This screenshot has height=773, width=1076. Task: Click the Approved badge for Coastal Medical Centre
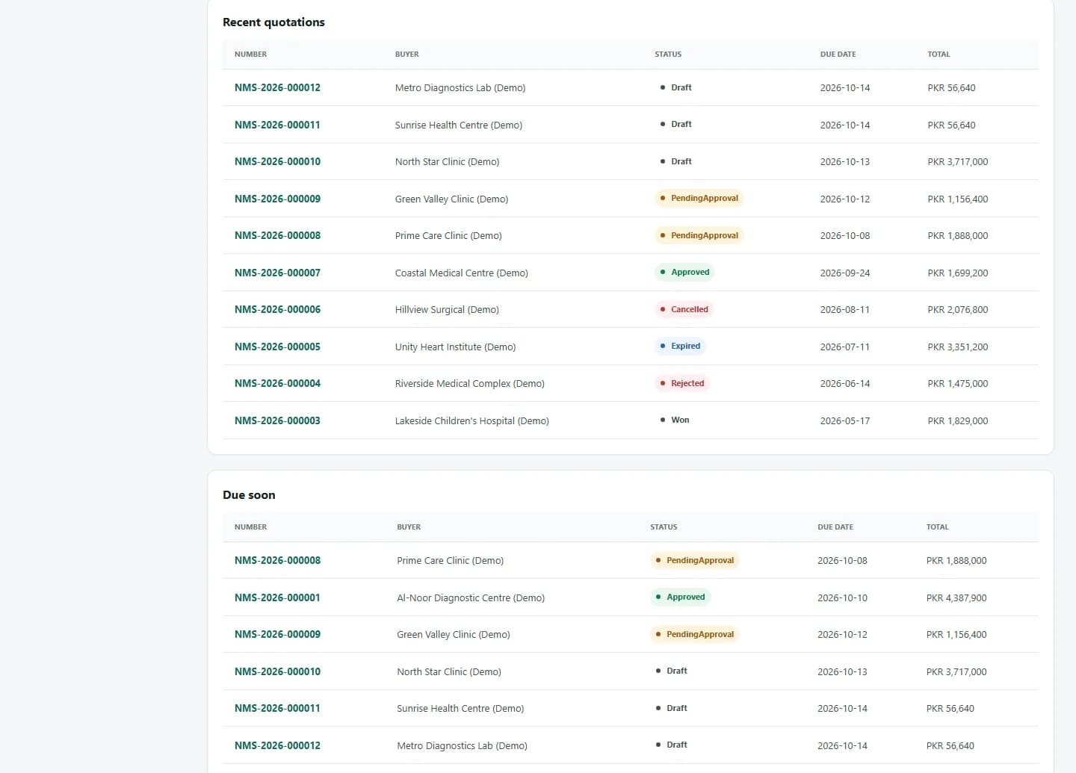pyautogui.click(x=684, y=272)
